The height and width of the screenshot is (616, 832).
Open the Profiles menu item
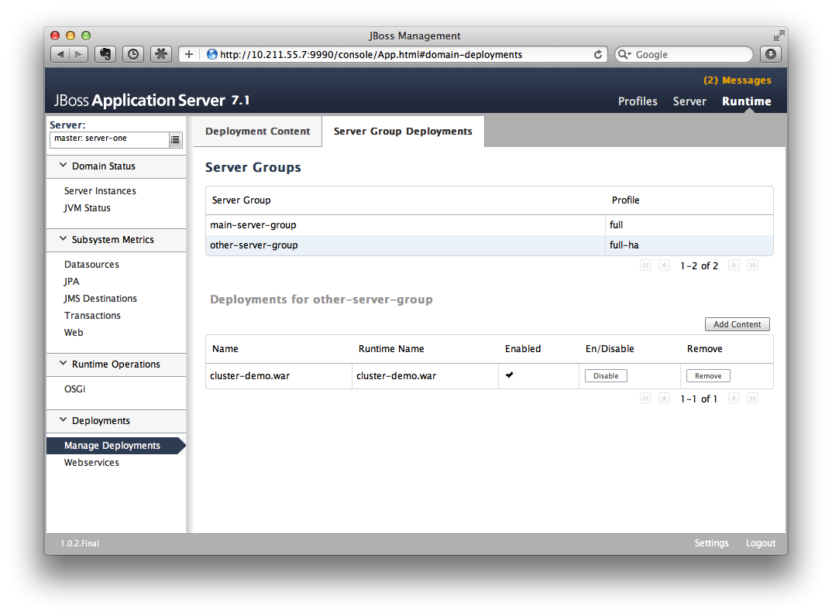638,101
